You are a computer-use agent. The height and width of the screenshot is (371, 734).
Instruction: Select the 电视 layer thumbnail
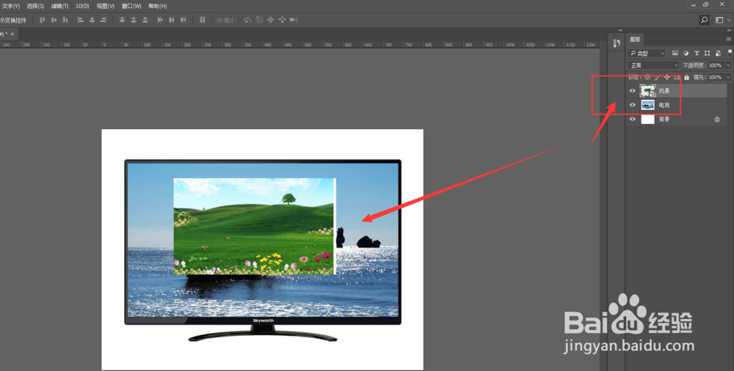point(647,105)
